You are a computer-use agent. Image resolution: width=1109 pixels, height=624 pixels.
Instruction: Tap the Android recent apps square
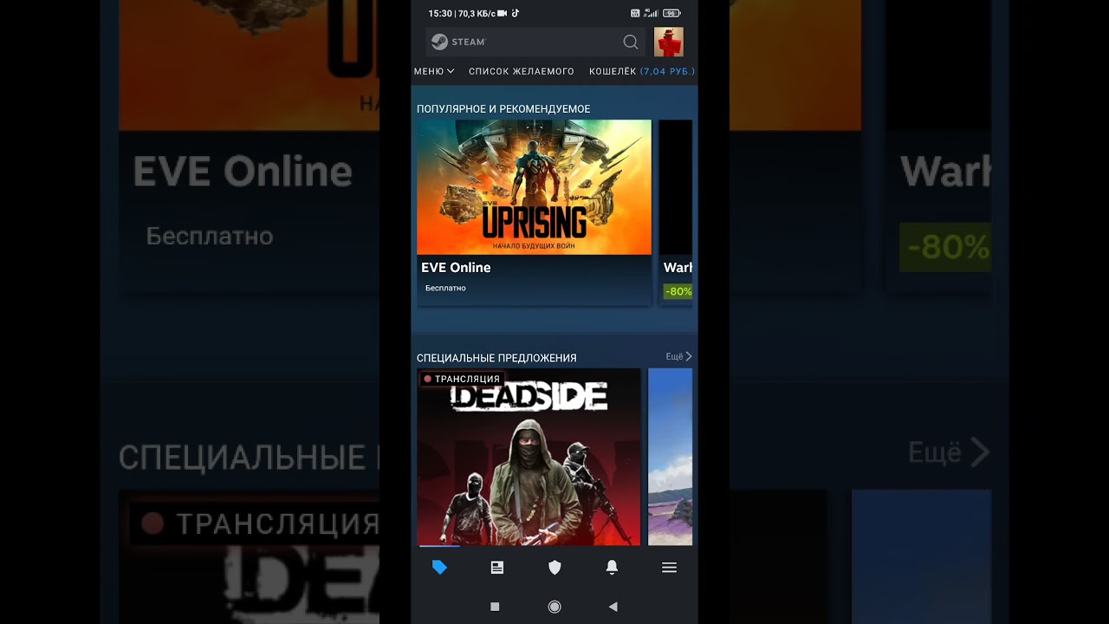tap(495, 607)
